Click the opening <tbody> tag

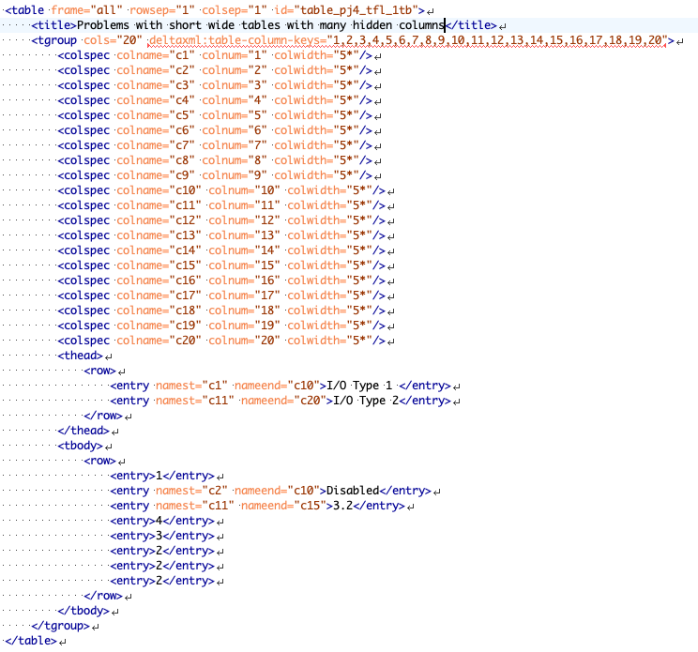(x=80, y=446)
